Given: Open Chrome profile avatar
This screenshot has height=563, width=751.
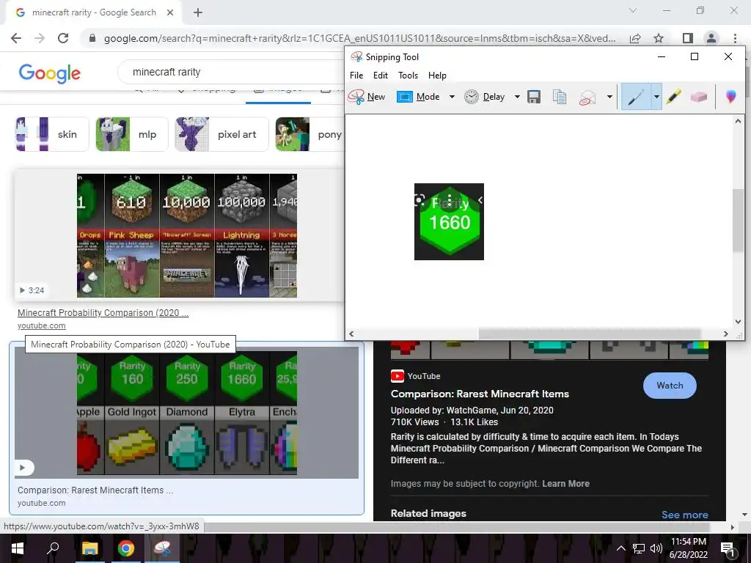Looking at the screenshot, I should coord(711,38).
